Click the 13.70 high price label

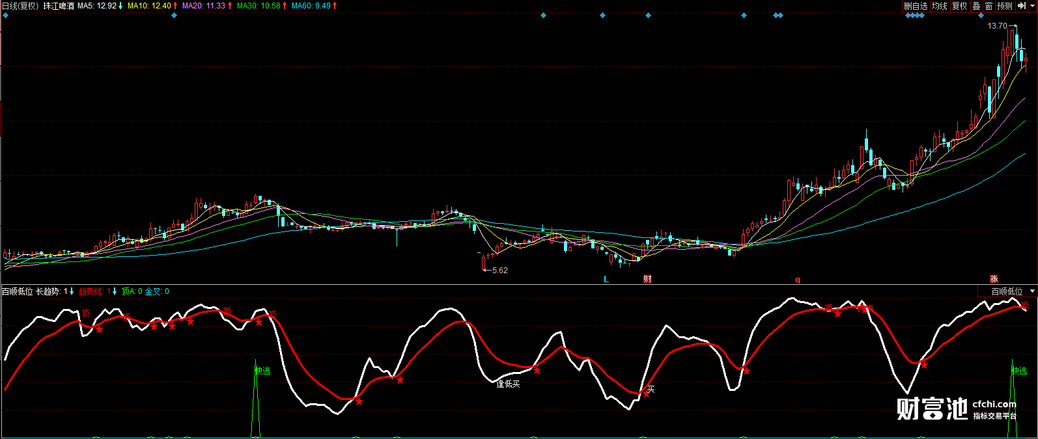pos(997,26)
